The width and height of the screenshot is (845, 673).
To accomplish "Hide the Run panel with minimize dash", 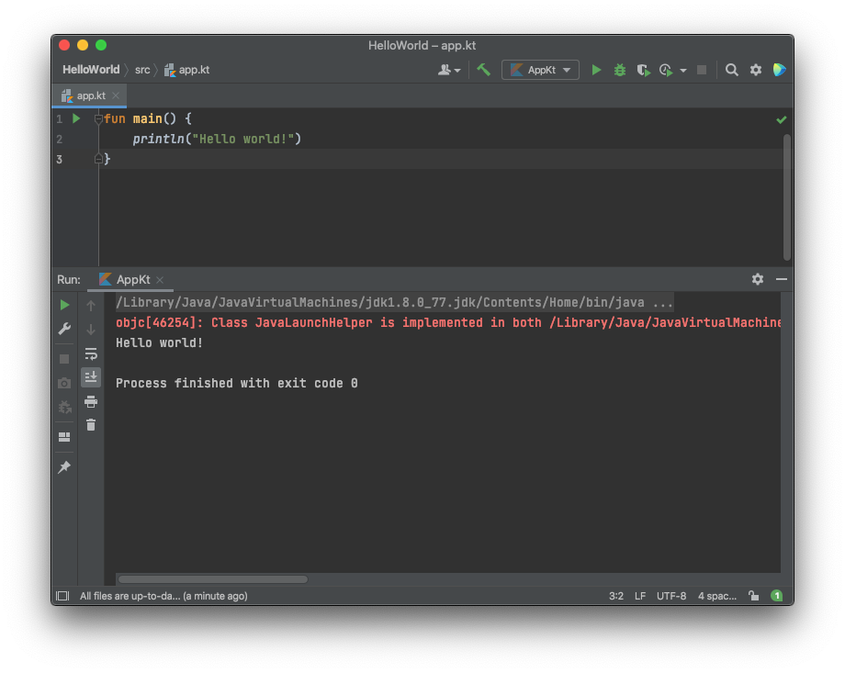I will point(782,279).
